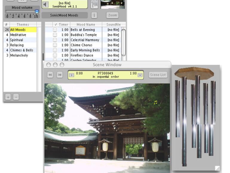Open the info button beside SonicMood Moods

coord(94,15)
